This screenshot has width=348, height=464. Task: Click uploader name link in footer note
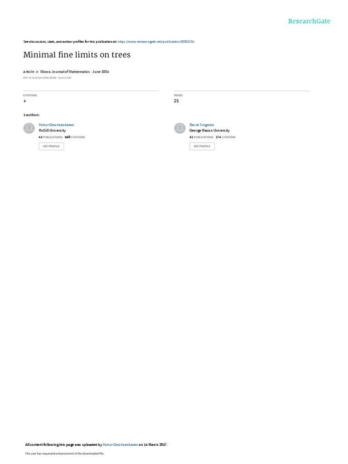coord(121,445)
